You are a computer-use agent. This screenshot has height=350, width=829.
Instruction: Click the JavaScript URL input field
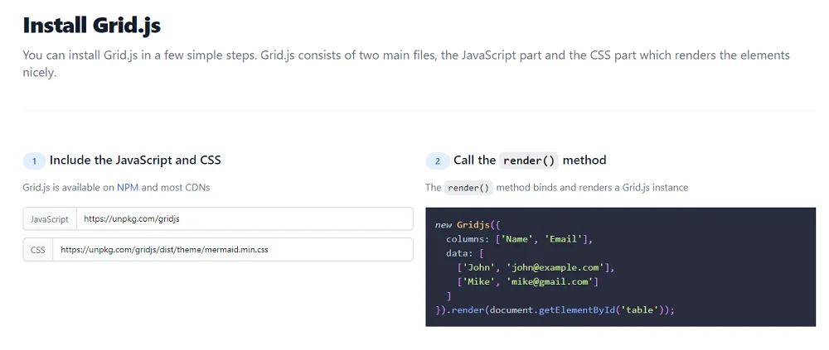click(245, 218)
